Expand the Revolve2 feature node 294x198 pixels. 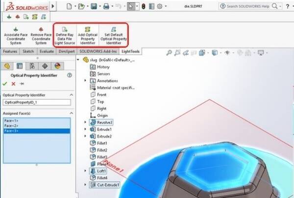coord(86,122)
